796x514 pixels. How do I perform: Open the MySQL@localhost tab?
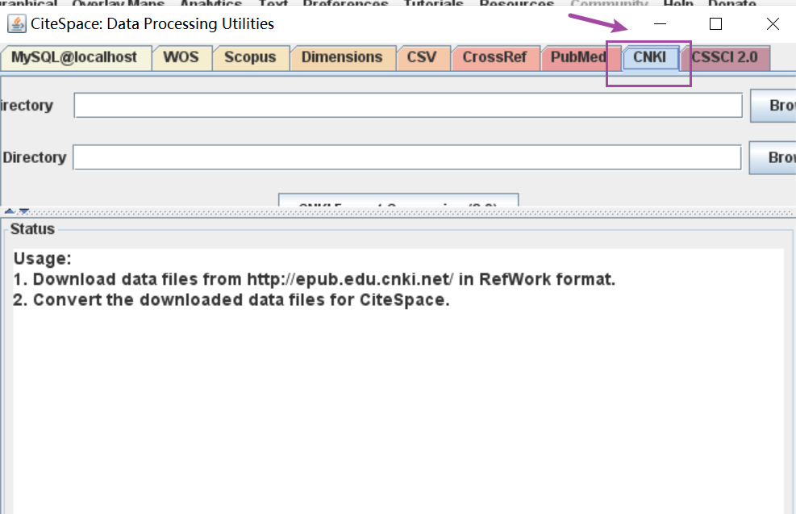coord(74,57)
